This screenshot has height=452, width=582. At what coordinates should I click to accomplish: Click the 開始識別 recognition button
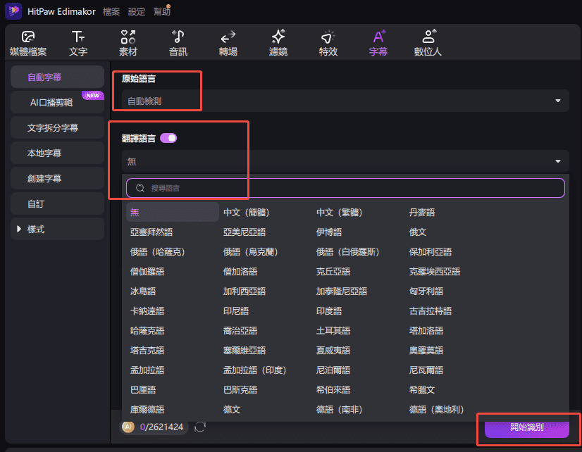click(x=528, y=429)
